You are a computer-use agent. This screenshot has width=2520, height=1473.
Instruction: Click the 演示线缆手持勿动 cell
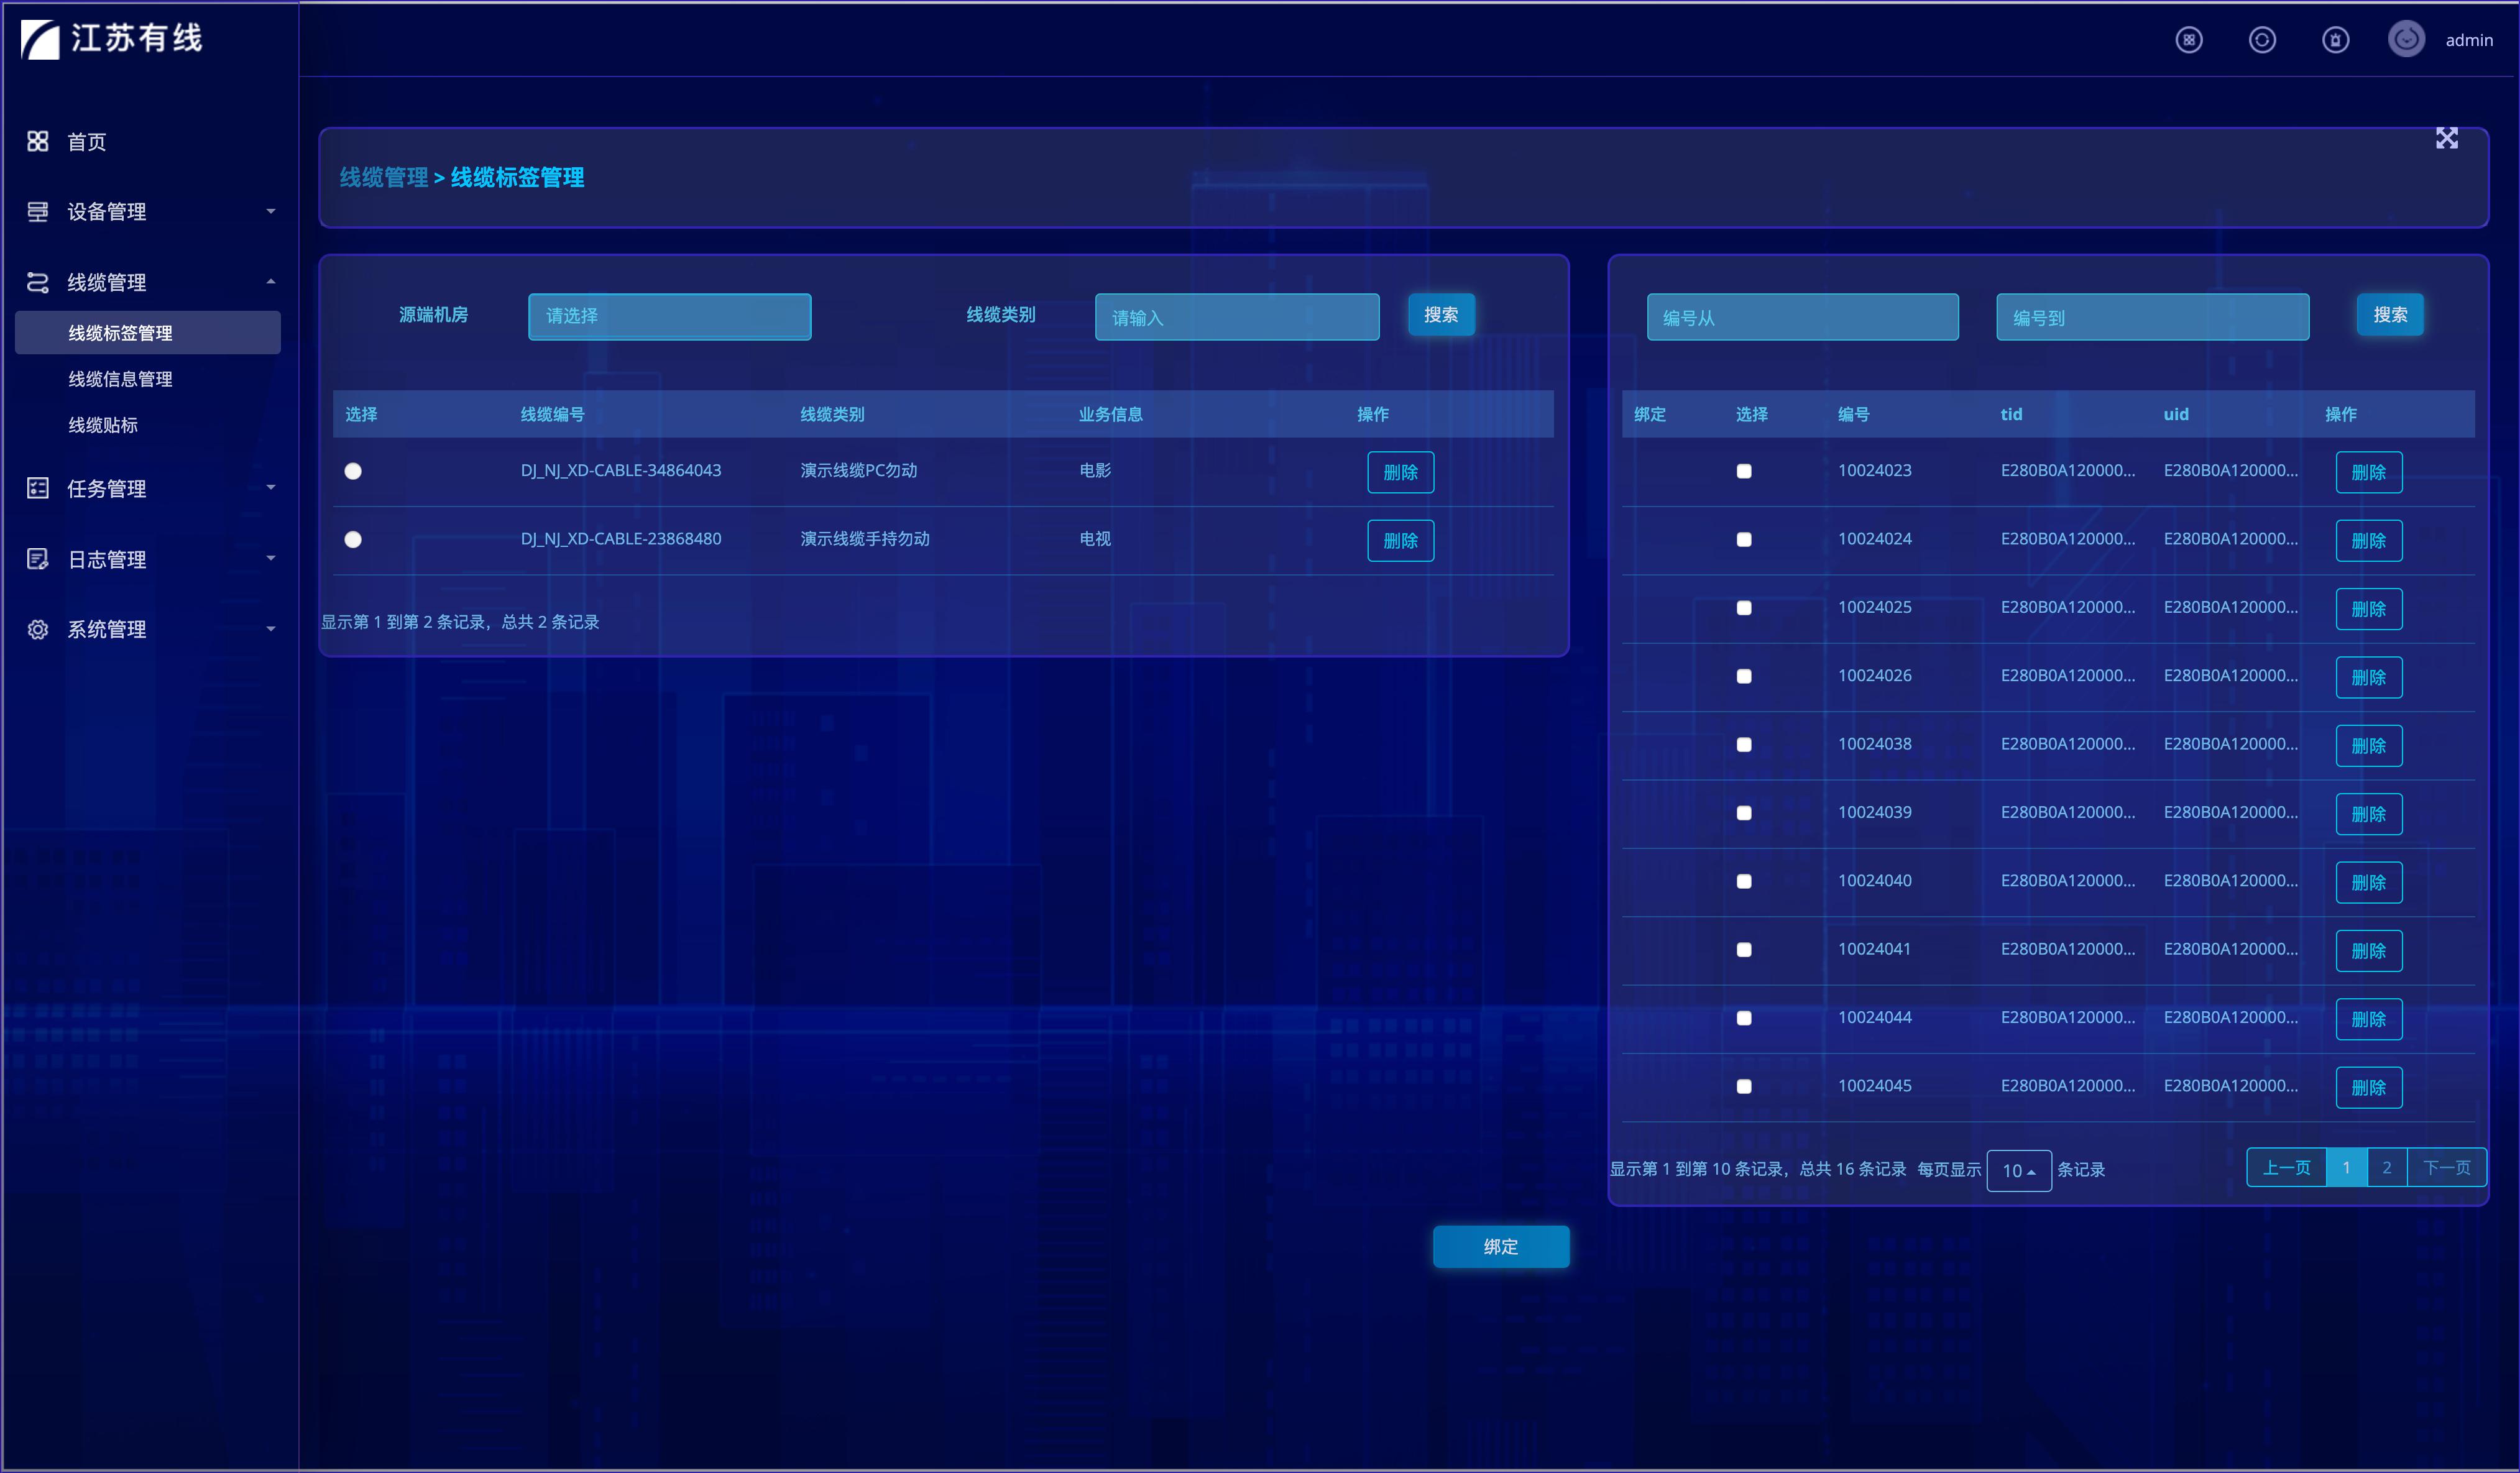tap(865, 539)
